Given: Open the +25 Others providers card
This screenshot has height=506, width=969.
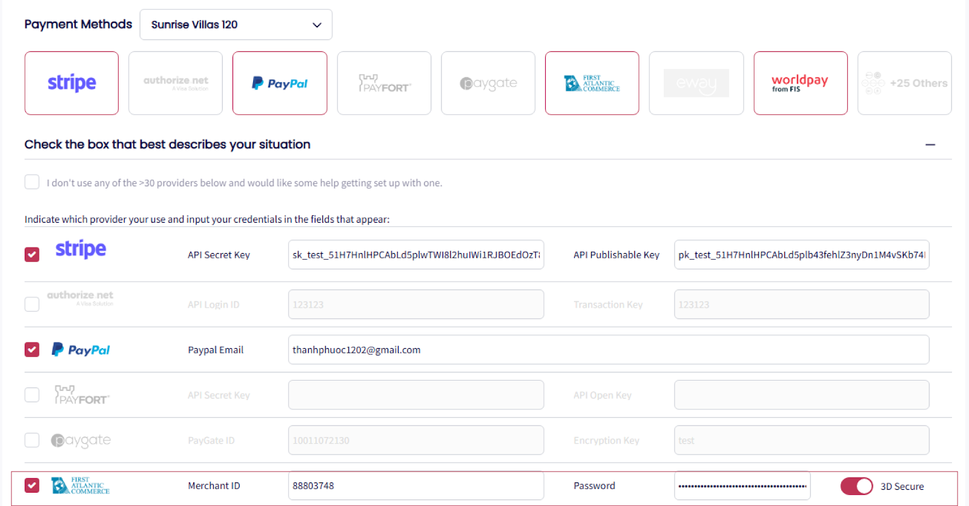Looking at the screenshot, I should (905, 83).
